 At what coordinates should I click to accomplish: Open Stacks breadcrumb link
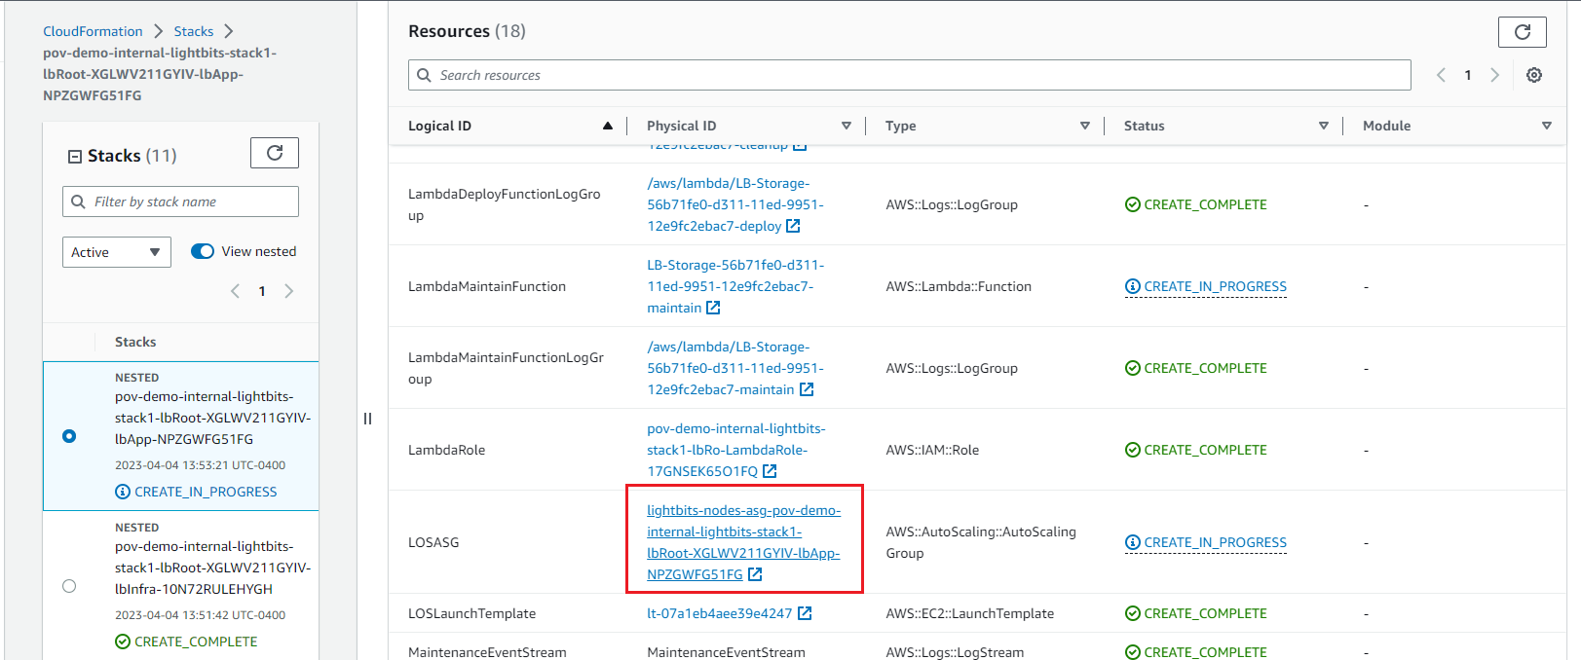[194, 31]
